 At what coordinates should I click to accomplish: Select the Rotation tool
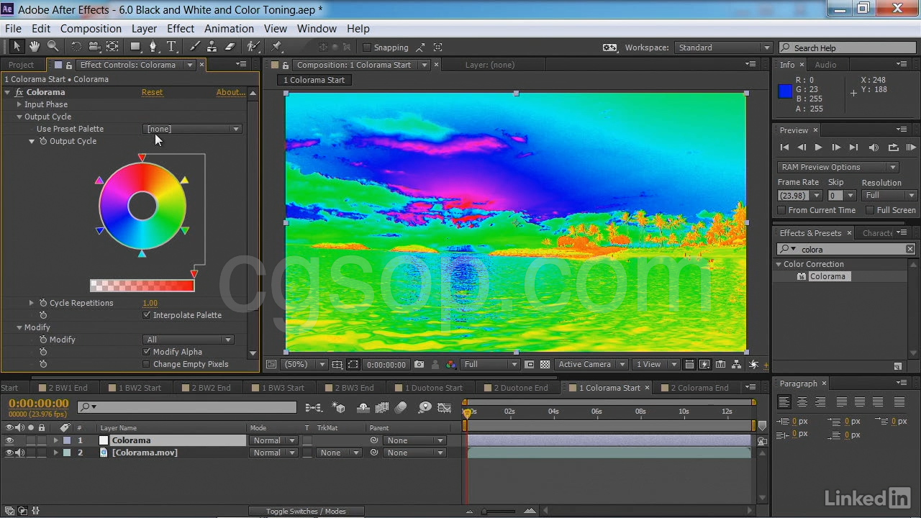pos(76,47)
